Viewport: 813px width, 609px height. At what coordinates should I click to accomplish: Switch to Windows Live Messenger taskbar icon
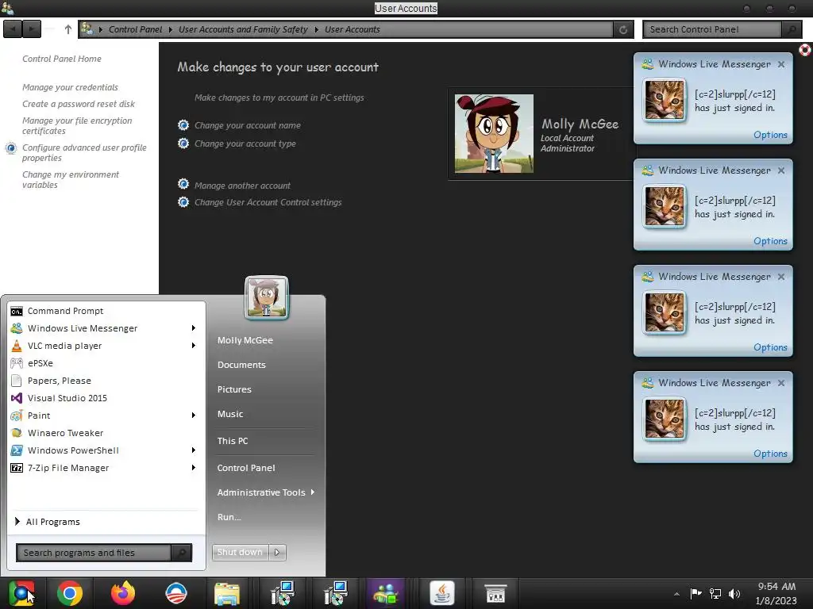[x=386, y=593]
